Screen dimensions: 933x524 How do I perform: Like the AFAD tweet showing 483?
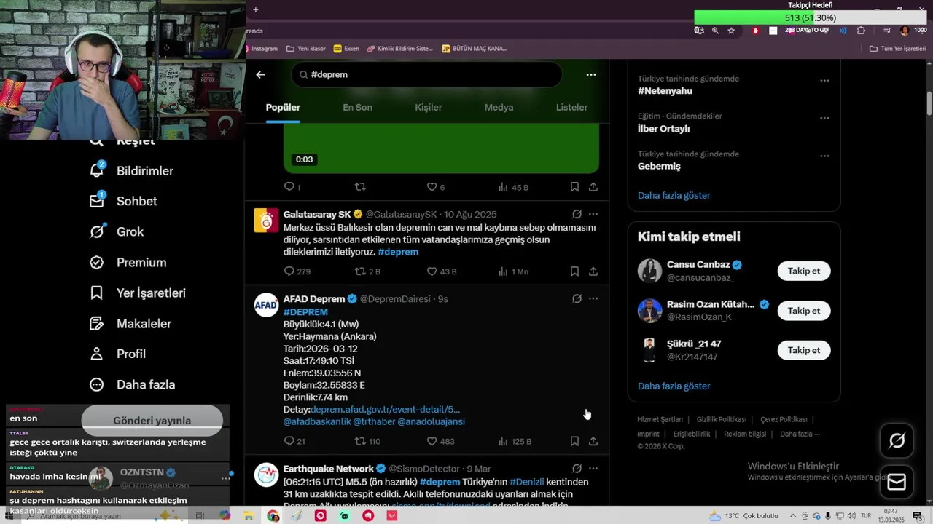[x=440, y=441]
